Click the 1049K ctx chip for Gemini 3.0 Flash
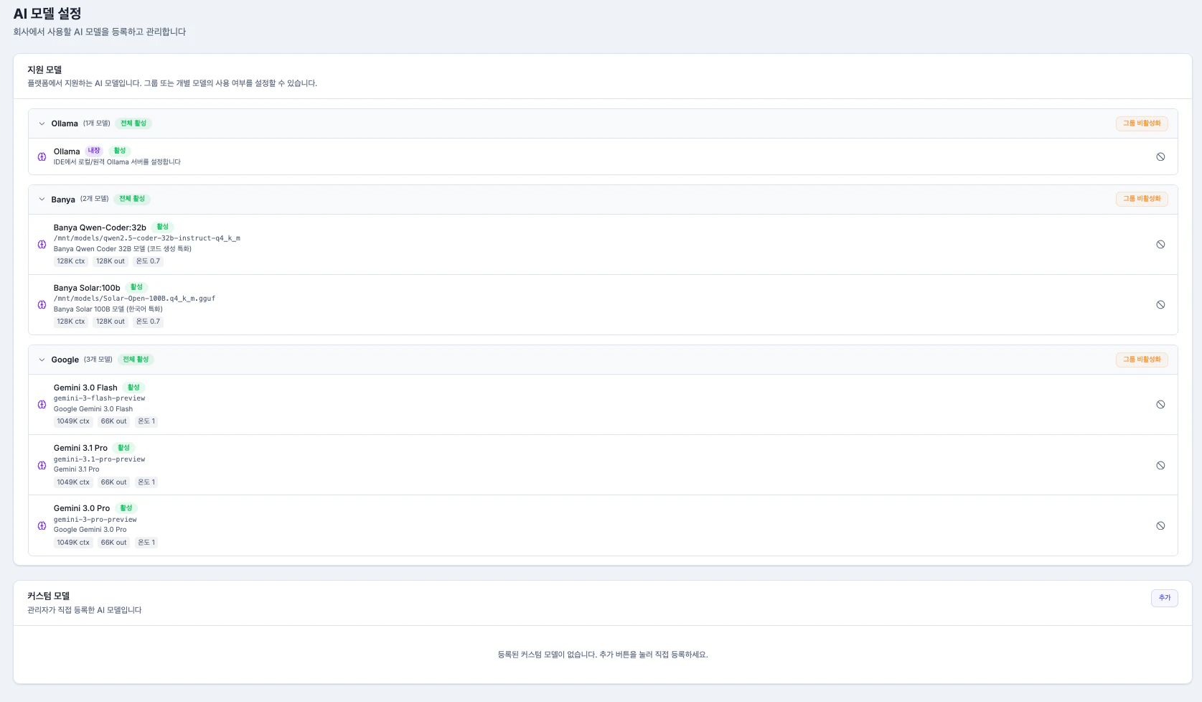The width and height of the screenshot is (1202, 702). [73, 421]
